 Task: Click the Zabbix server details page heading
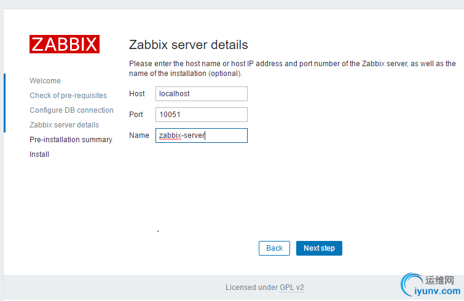point(189,45)
